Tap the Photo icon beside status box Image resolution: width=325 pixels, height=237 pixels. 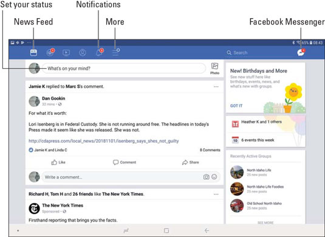tap(214, 69)
